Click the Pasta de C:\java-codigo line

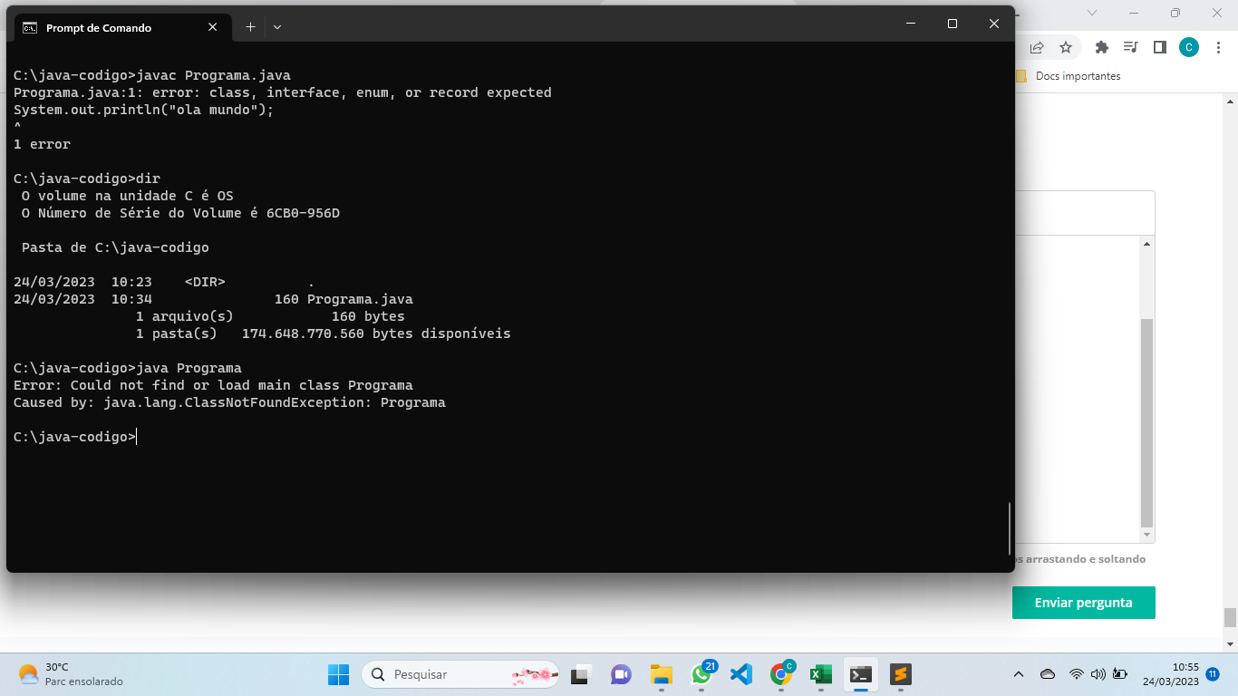tap(115, 247)
